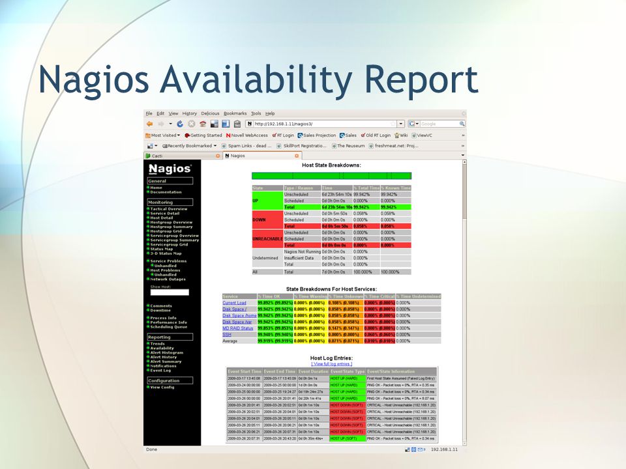Reload the page with the Refresh icon
This screenshot has width=626, height=469.
pyautogui.click(x=180, y=124)
